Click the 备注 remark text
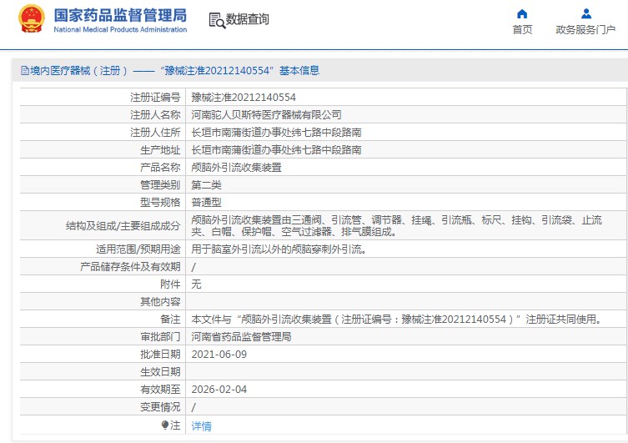The height and width of the screenshot is (443, 628). coord(397,320)
